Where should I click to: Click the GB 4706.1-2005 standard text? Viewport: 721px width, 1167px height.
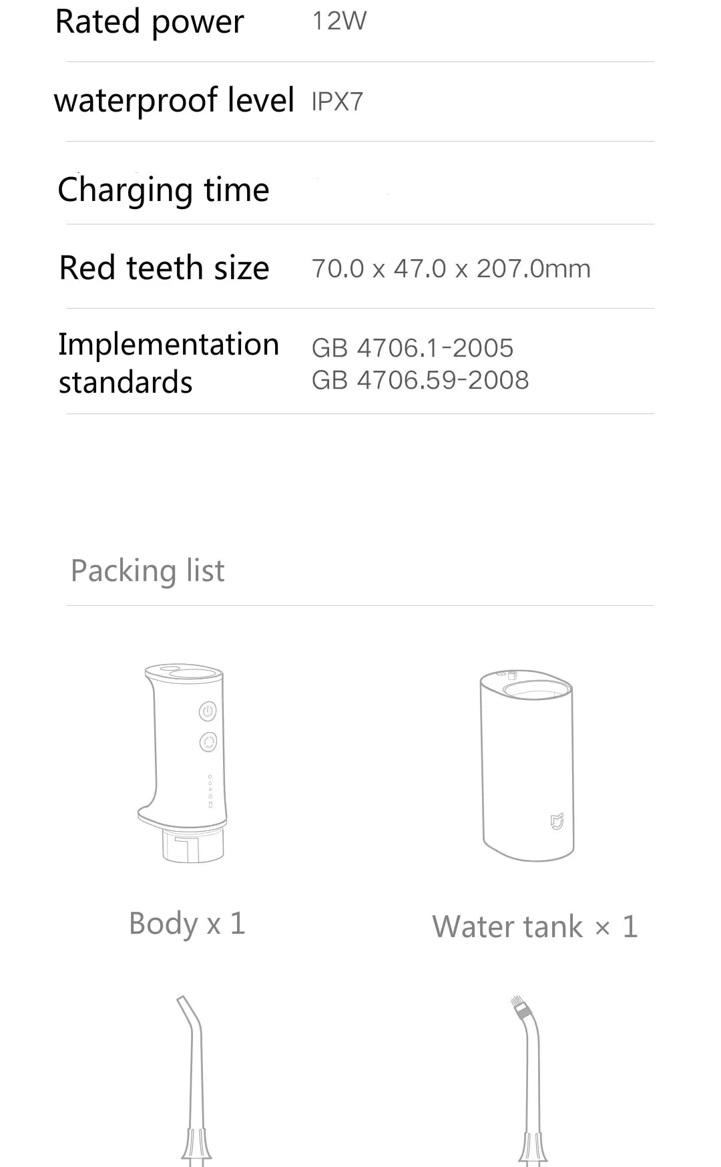pyautogui.click(x=413, y=348)
